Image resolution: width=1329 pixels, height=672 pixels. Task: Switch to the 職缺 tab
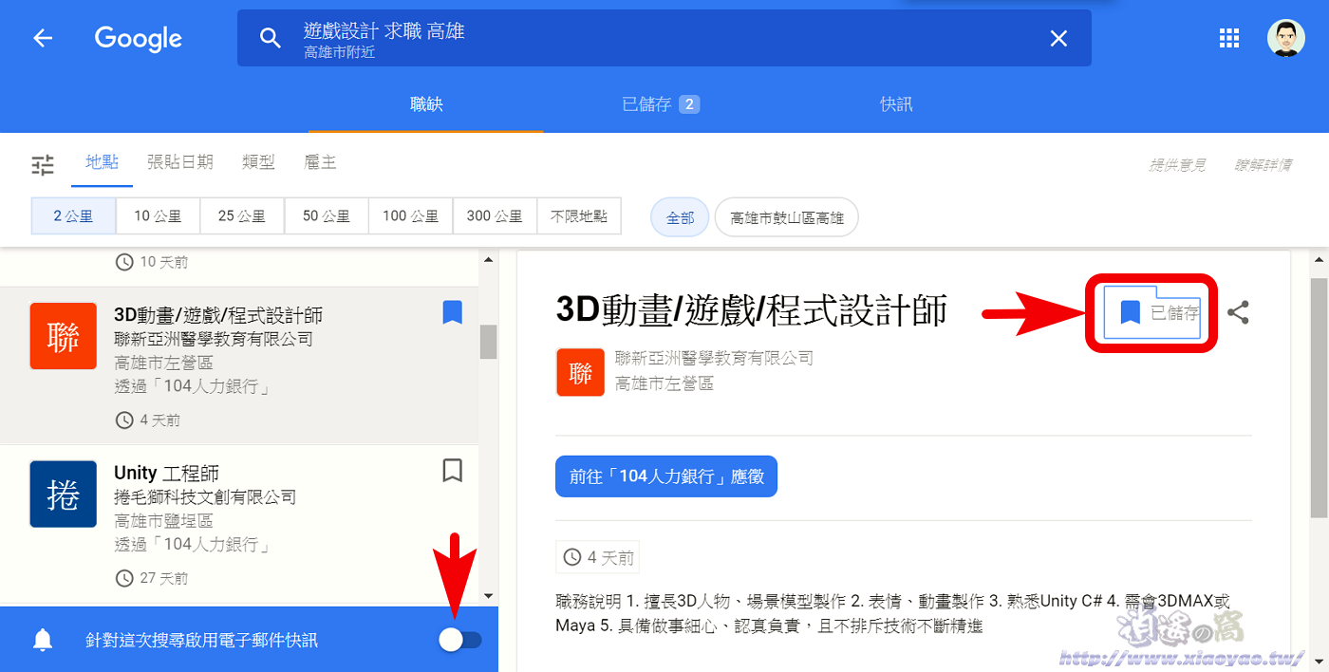pos(426,104)
